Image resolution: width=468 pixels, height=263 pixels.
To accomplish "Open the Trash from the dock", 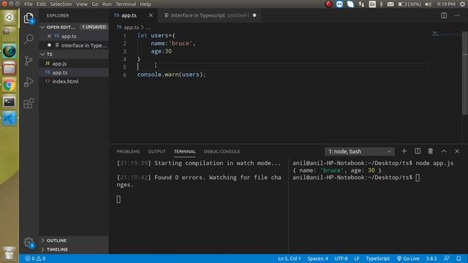I will 10,254.
